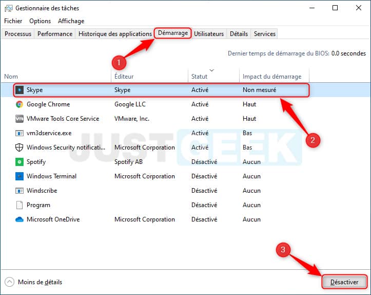
Task: Click Aucun impact for Windscribe
Action: tap(251, 191)
